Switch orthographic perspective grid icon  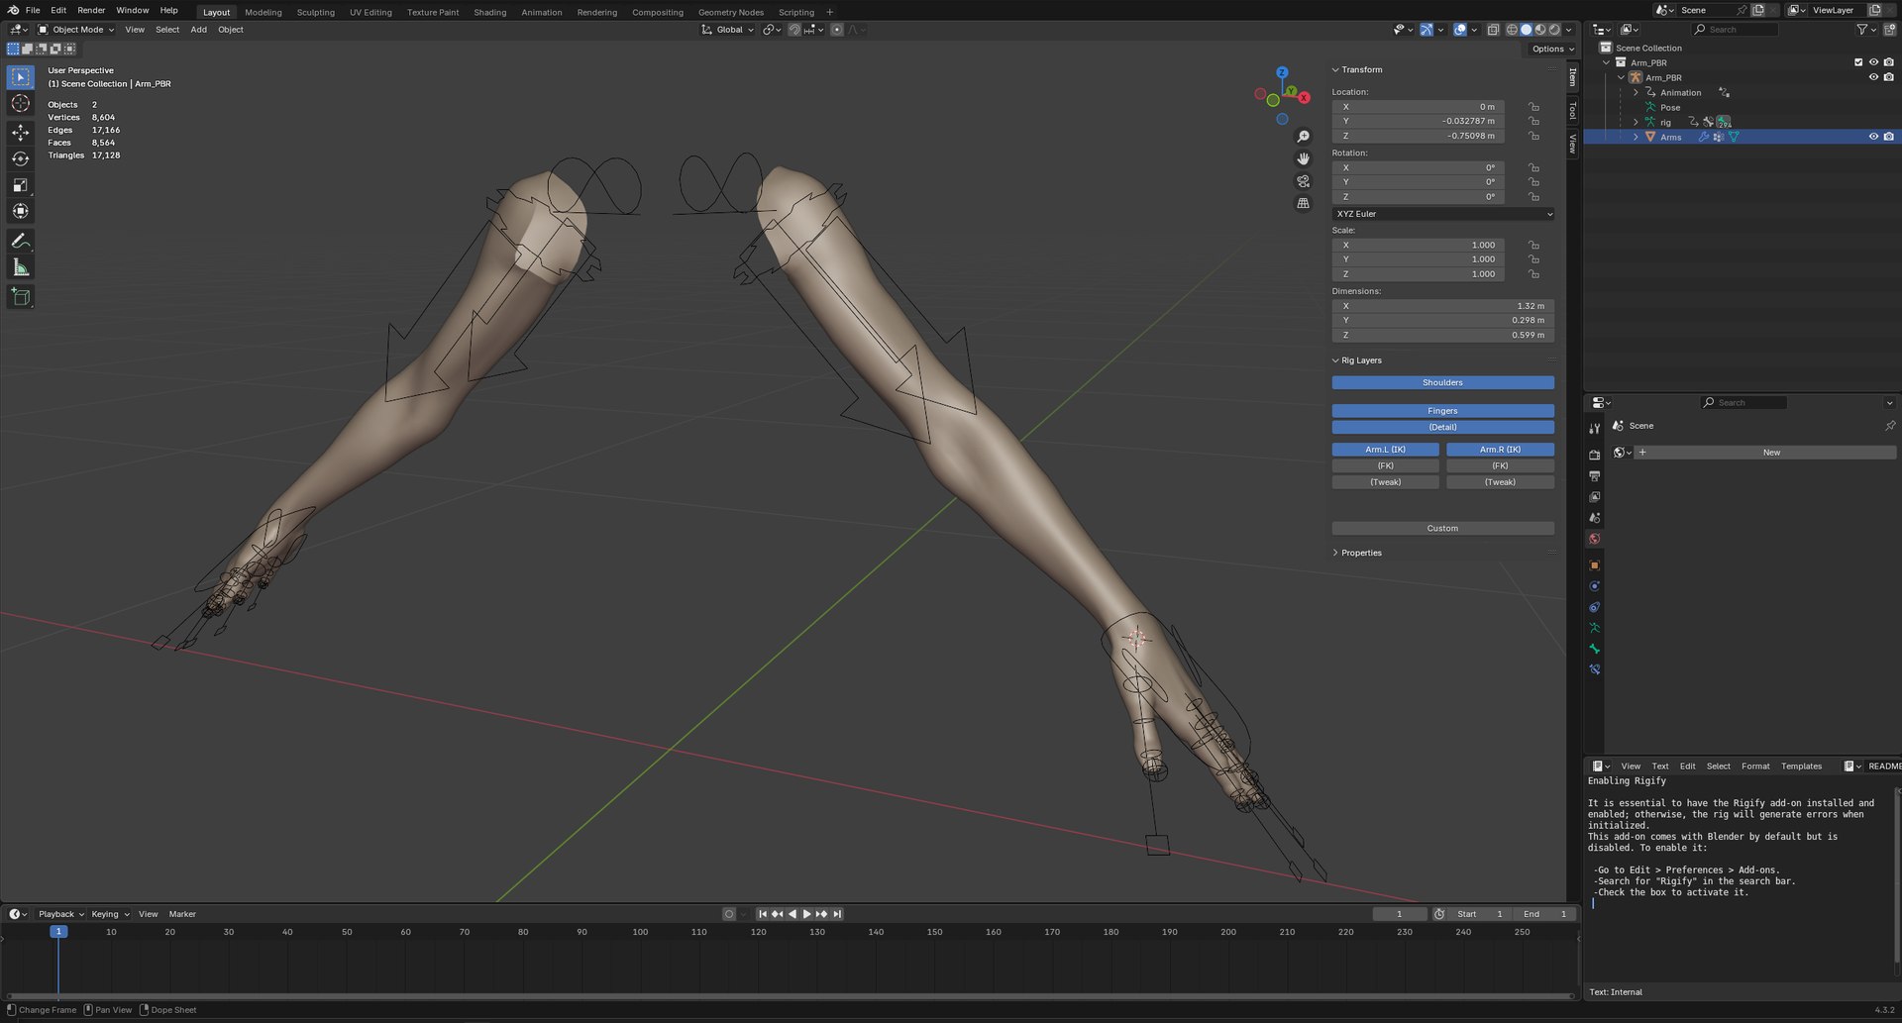pyautogui.click(x=1304, y=203)
